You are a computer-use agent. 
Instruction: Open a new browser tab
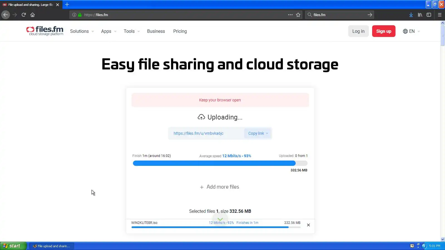[x=67, y=4]
